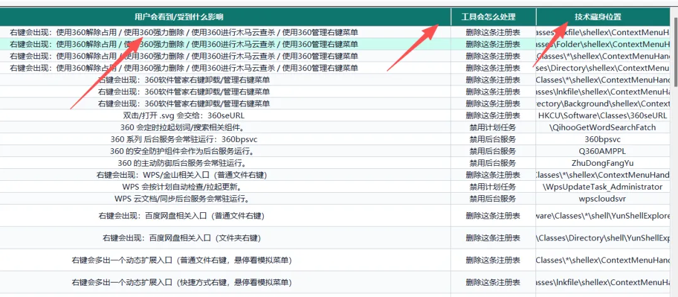Image resolution: width=678 pixels, height=297 pixels.
Task: Click the ZhuDongFangYu location cell
Action: tap(602, 163)
